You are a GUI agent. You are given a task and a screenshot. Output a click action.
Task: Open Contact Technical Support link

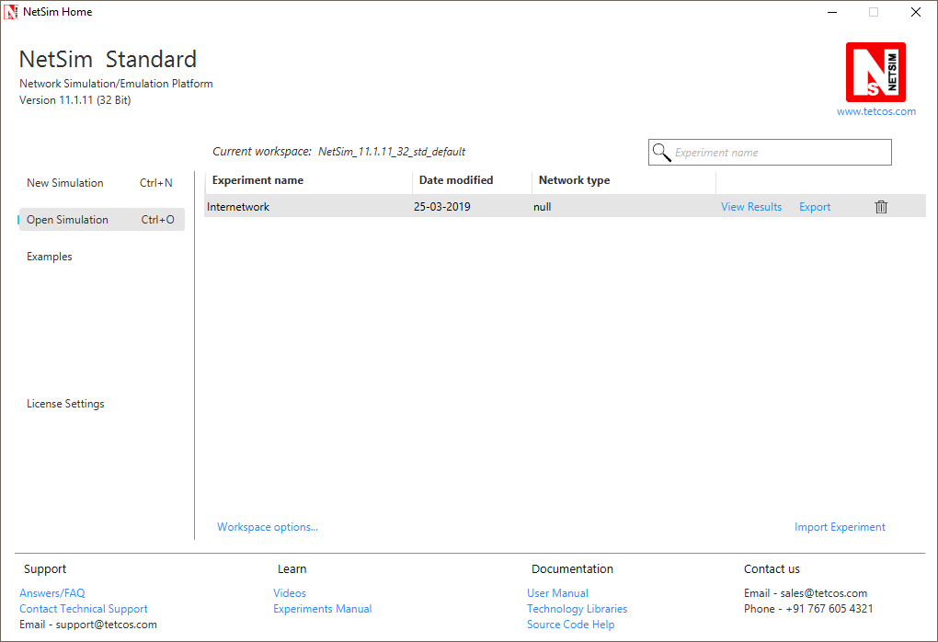pyautogui.click(x=83, y=609)
